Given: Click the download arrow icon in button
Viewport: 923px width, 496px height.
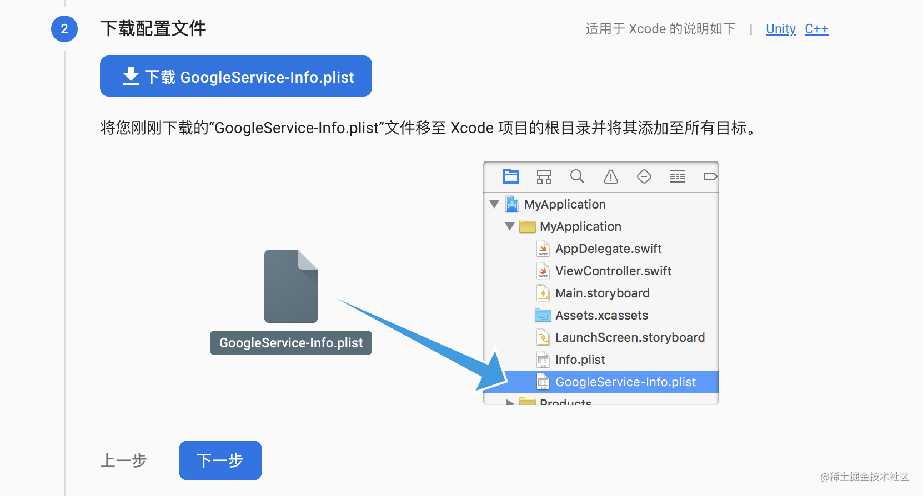Looking at the screenshot, I should [x=131, y=76].
